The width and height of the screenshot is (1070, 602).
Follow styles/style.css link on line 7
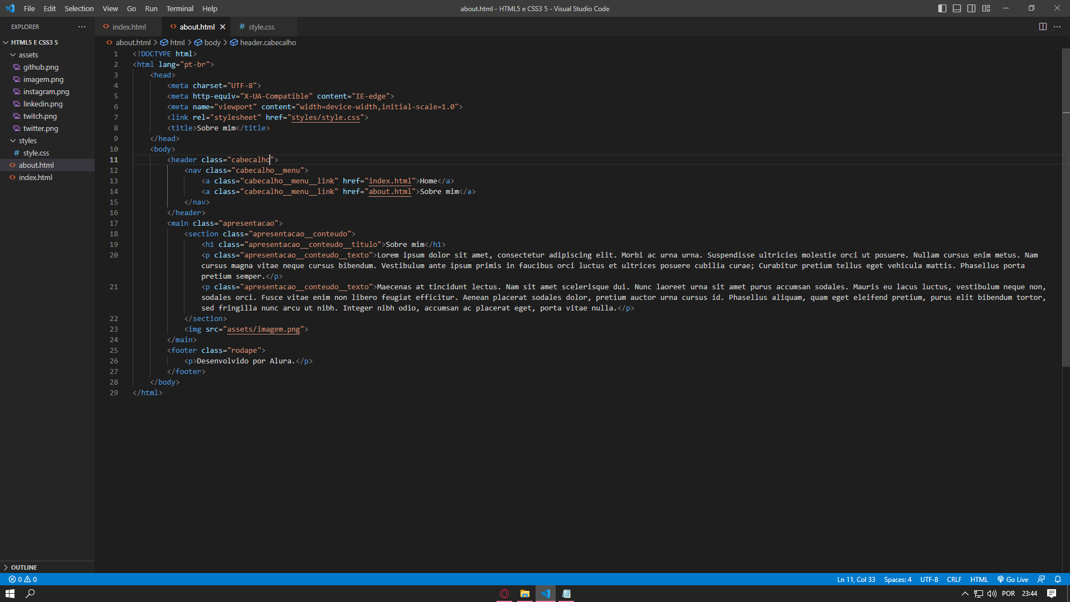325,118
